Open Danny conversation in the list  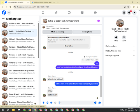click(x=19, y=25)
